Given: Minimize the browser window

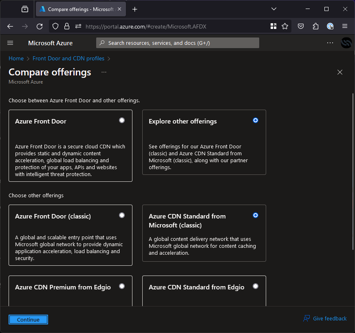Looking at the screenshot, I should [307, 9].
